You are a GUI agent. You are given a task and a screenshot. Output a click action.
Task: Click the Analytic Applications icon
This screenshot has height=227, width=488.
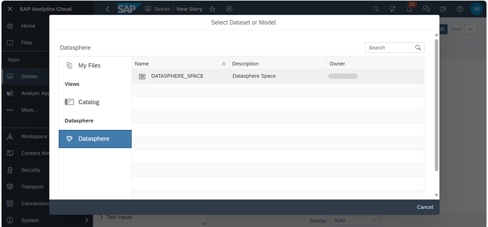[x=10, y=93]
